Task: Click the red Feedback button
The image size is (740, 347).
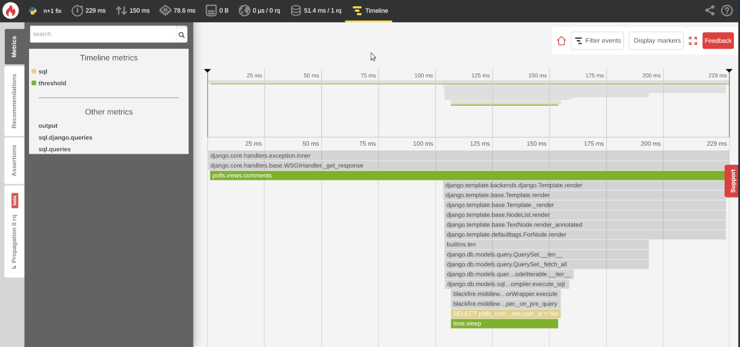Action: (718, 41)
